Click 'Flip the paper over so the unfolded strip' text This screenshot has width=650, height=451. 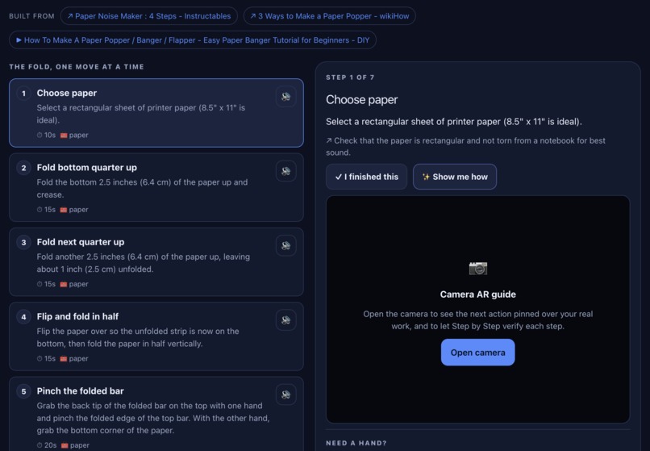(x=138, y=337)
